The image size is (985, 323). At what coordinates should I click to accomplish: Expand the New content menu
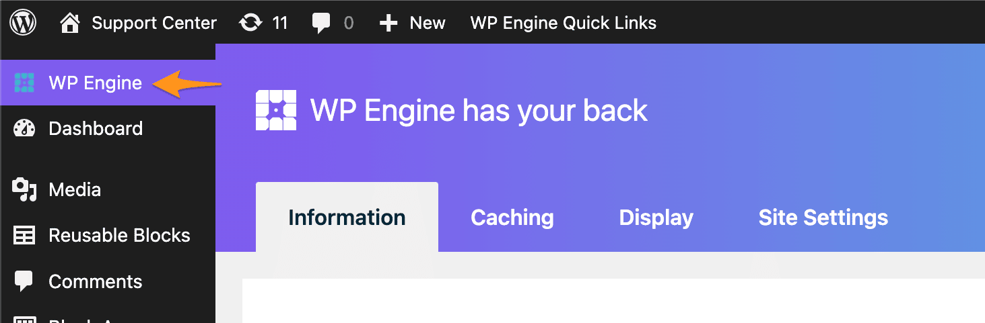(x=428, y=24)
